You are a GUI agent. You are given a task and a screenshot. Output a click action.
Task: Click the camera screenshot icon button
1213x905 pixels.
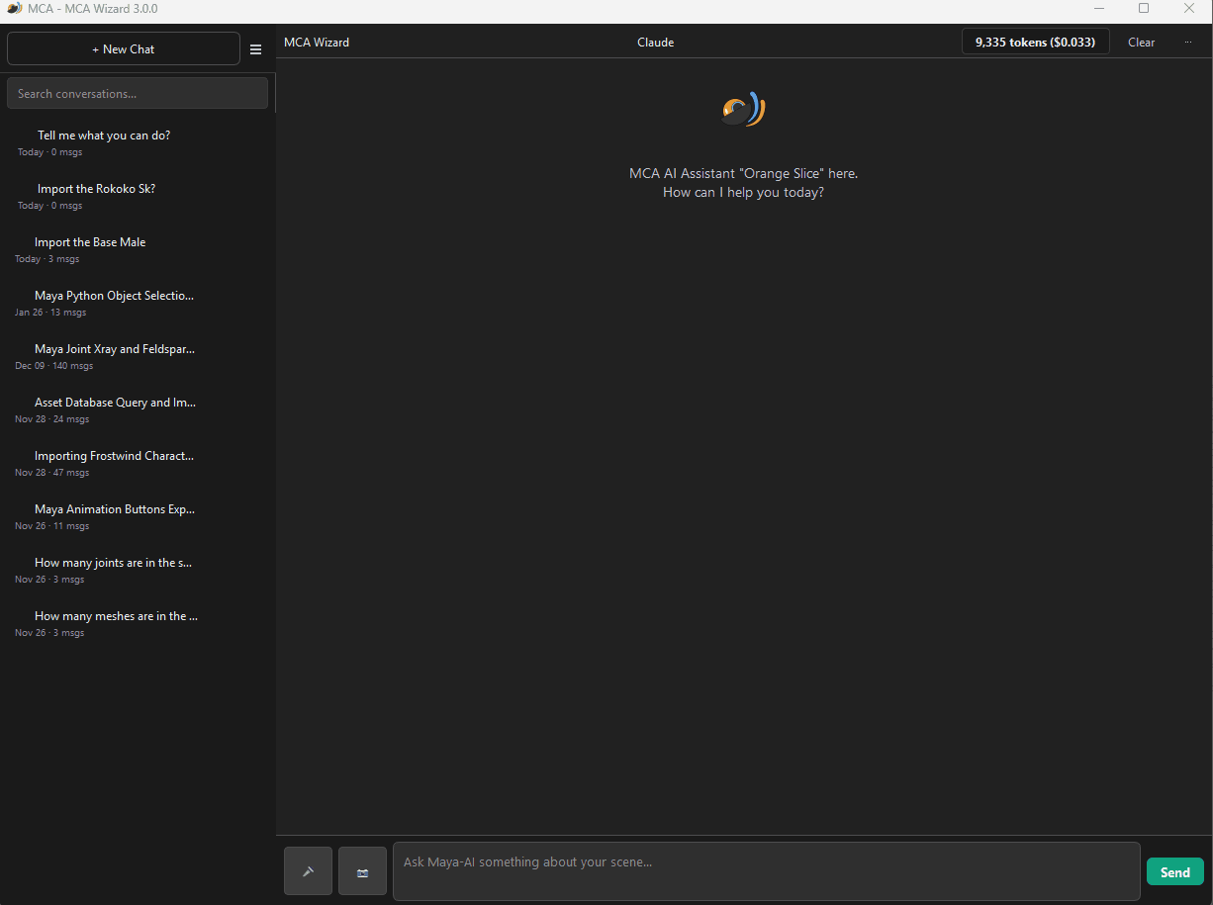[362, 871]
